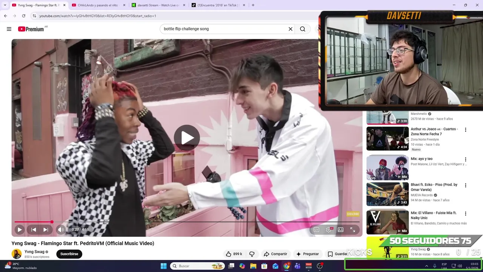Click the large center play overlay
Viewport: 483px width, 272px height.
(x=187, y=138)
